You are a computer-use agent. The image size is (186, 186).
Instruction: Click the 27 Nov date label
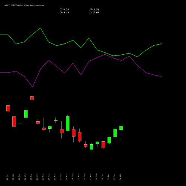(90, 177)
